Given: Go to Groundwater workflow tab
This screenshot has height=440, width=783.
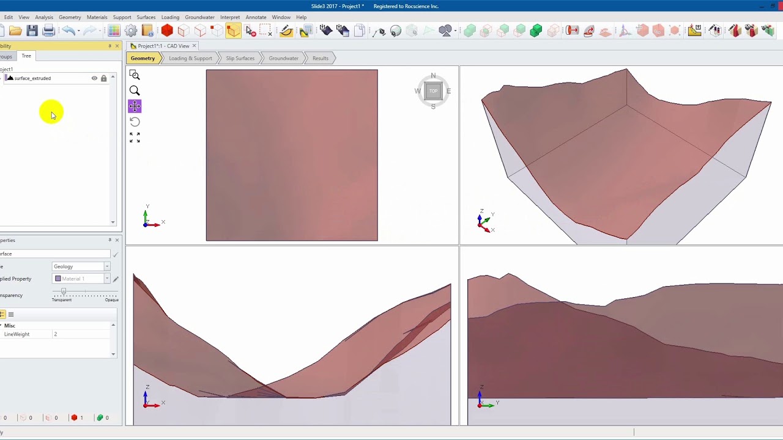Looking at the screenshot, I should pos(283,58).
